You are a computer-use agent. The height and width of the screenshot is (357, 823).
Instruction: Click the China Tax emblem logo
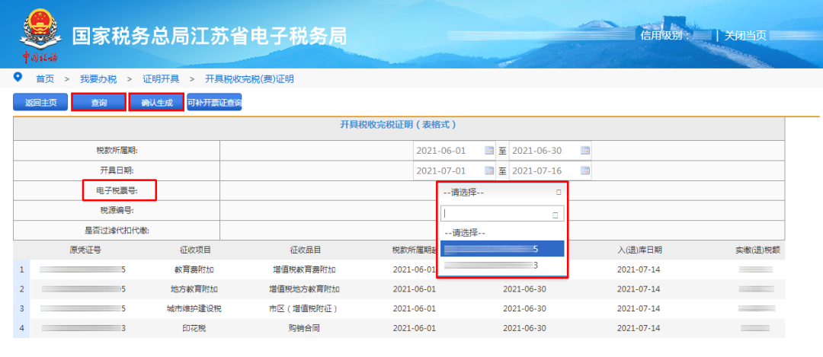pyautogui.click(x=40, y=34)
